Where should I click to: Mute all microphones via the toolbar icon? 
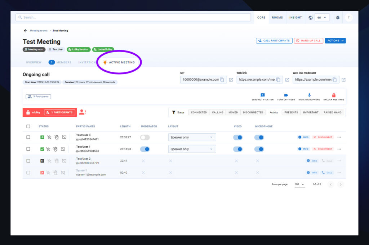point(309,95)
